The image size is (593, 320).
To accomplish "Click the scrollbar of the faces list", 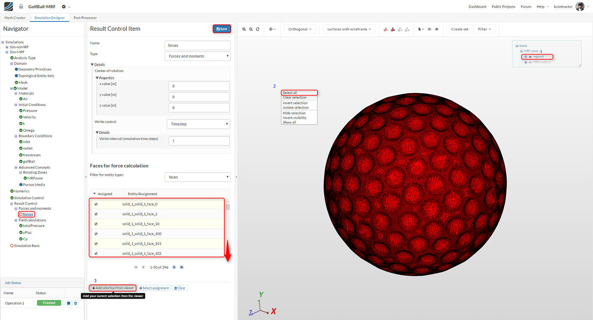I will click(228, 207).
